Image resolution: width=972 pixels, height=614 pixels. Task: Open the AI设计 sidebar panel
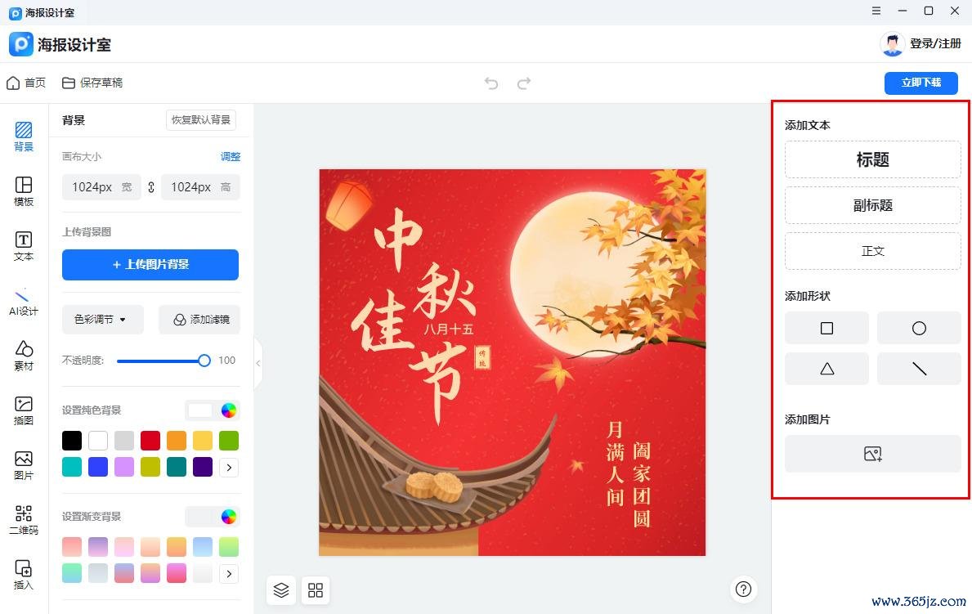(24, 302)
